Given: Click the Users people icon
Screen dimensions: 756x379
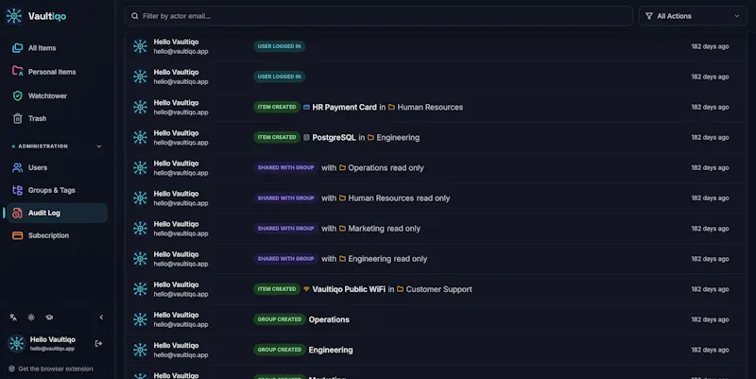Looking at the screenshot, I should tap(17, 167).
